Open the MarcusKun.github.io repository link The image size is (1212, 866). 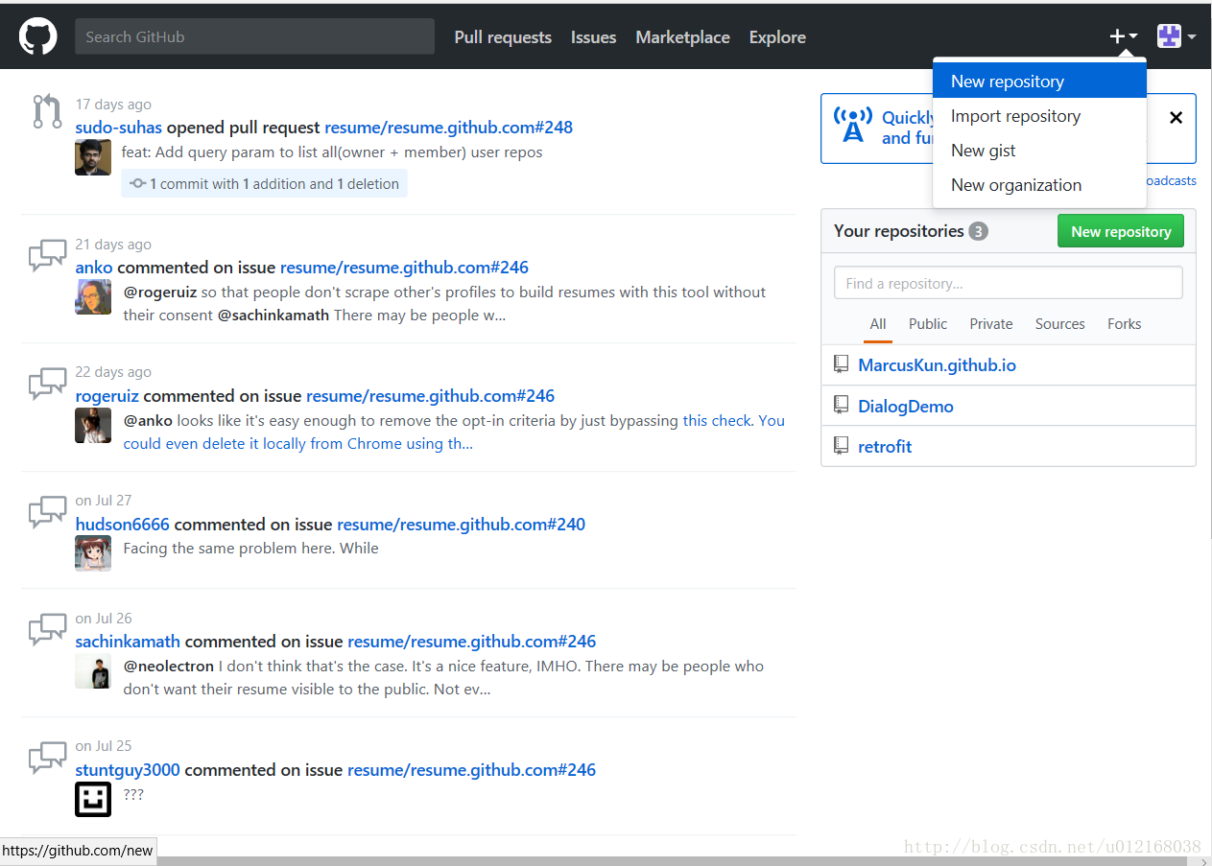(937, 365)
